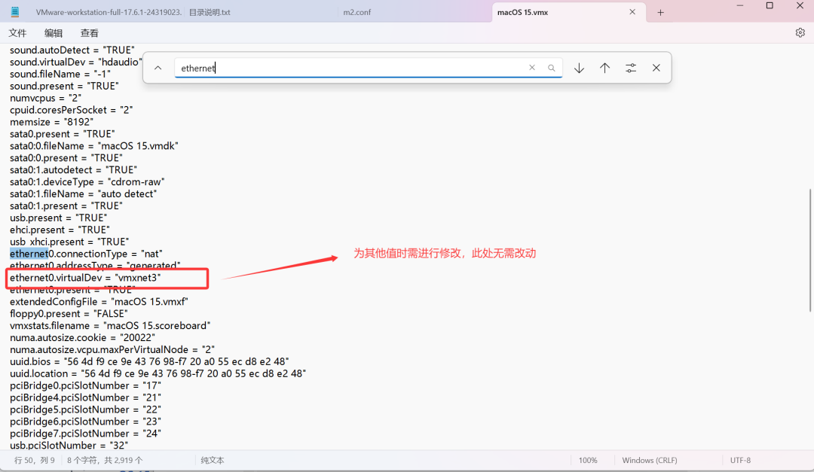Viewport: 814px width, 472px height.
Task: Close the macOS 15.vmx tab
Action: click(632, 12)
